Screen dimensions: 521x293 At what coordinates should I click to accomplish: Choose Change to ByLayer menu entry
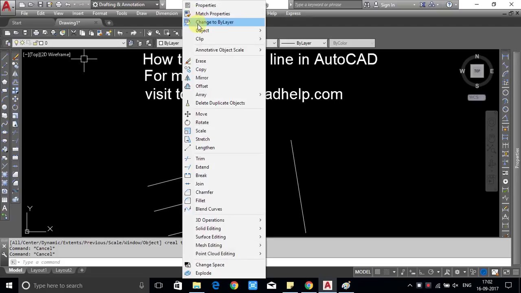(x=224, y=22)
